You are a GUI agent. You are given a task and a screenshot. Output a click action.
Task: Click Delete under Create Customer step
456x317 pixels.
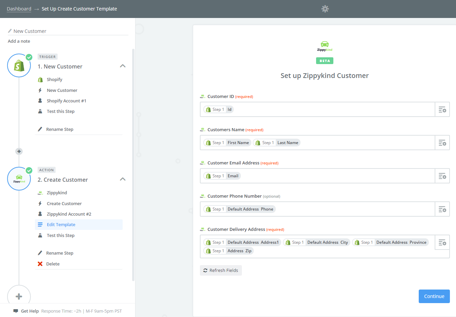[x=53, y=264]
